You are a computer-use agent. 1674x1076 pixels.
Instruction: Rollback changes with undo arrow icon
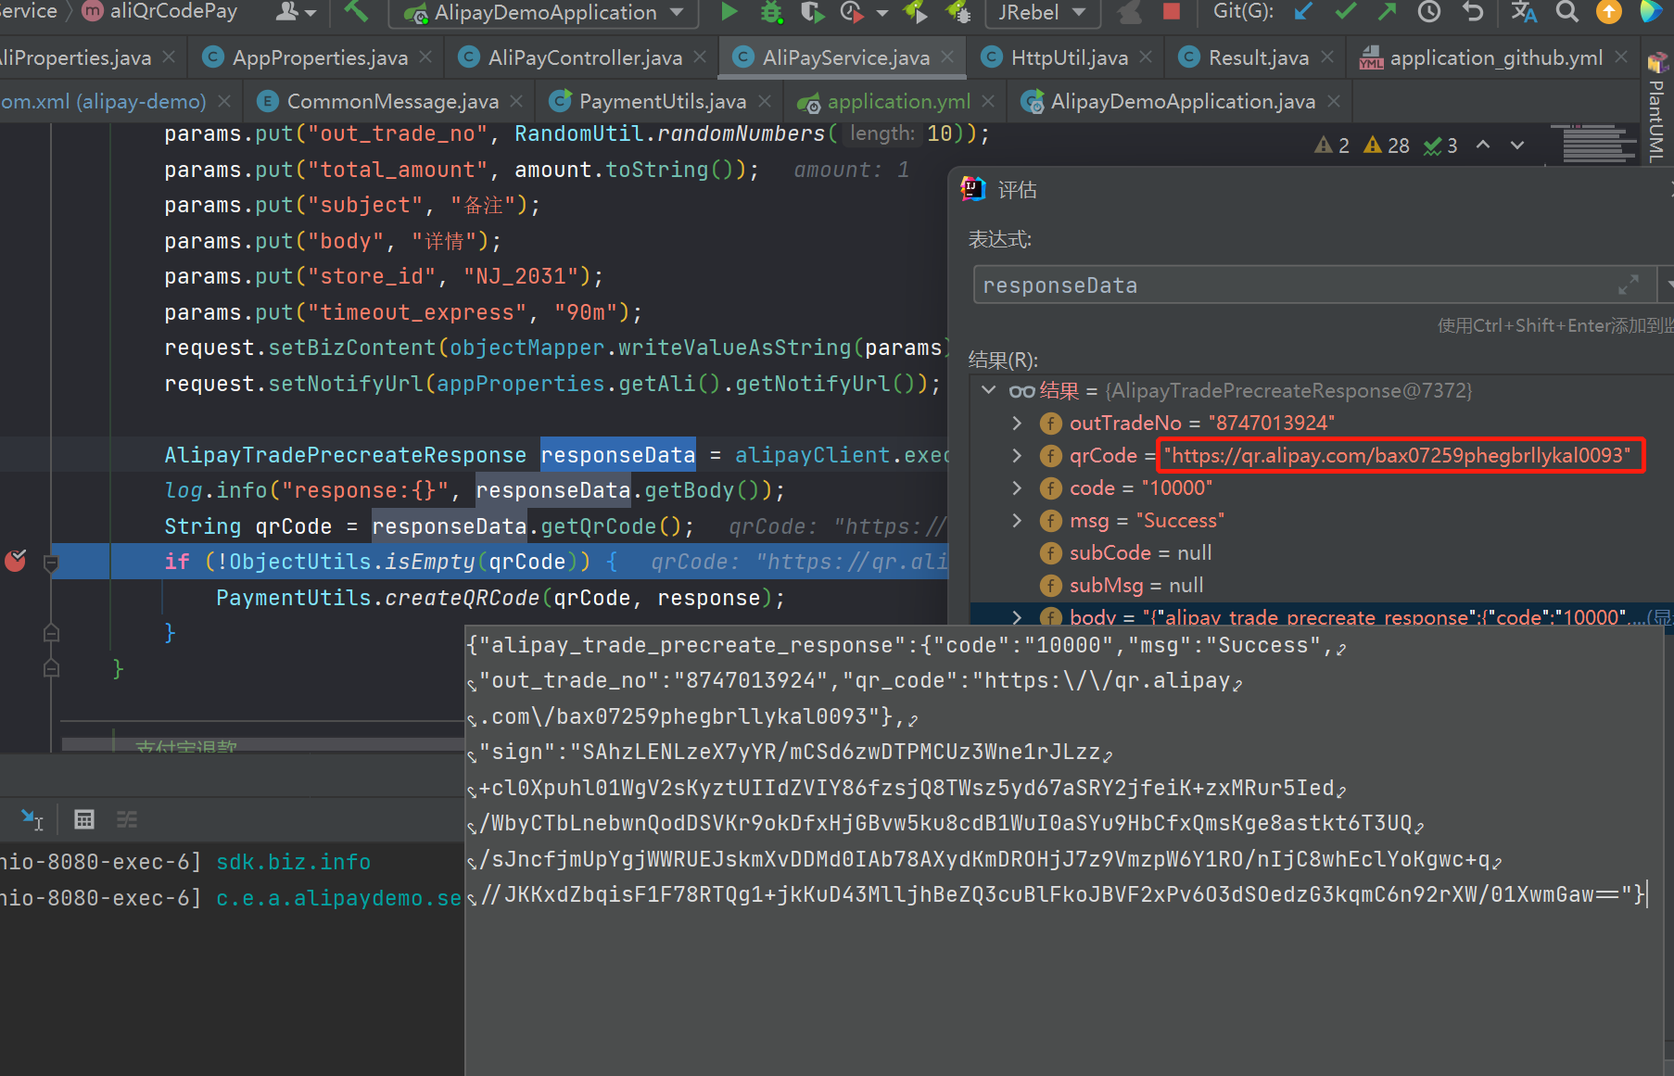coord(1473,11)
